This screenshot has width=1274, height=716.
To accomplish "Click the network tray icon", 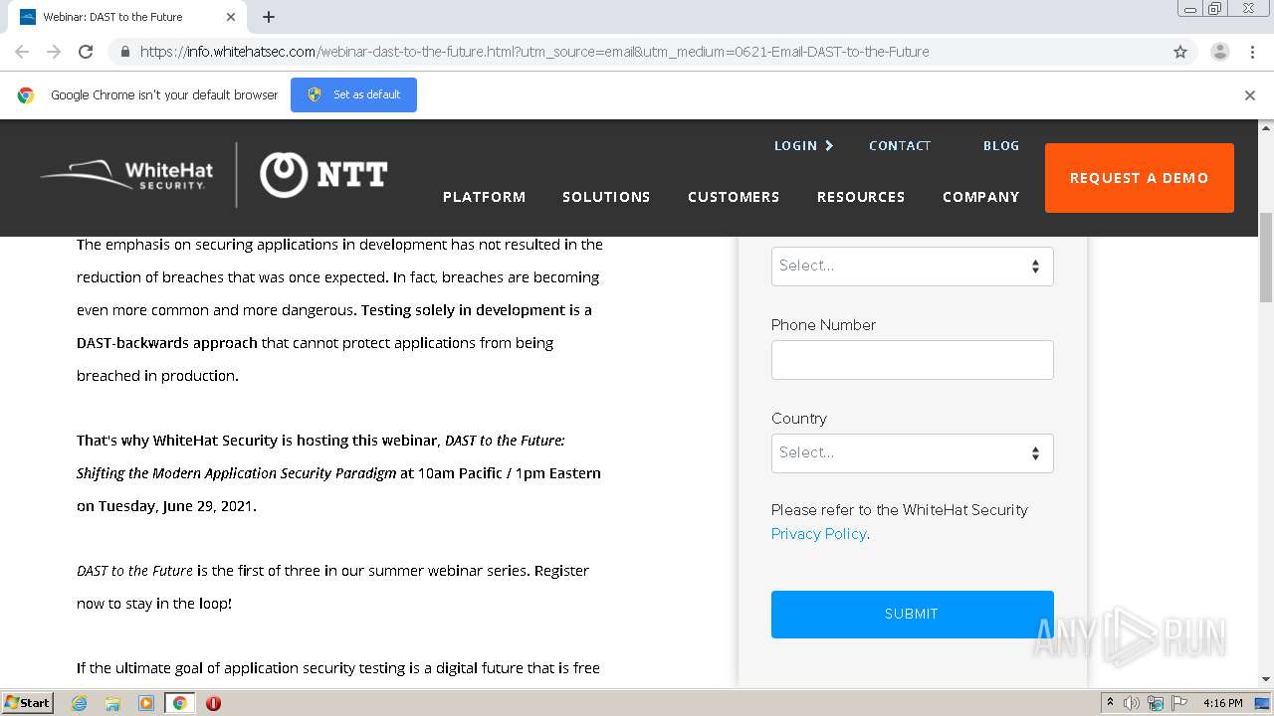I will [1156, 703].
